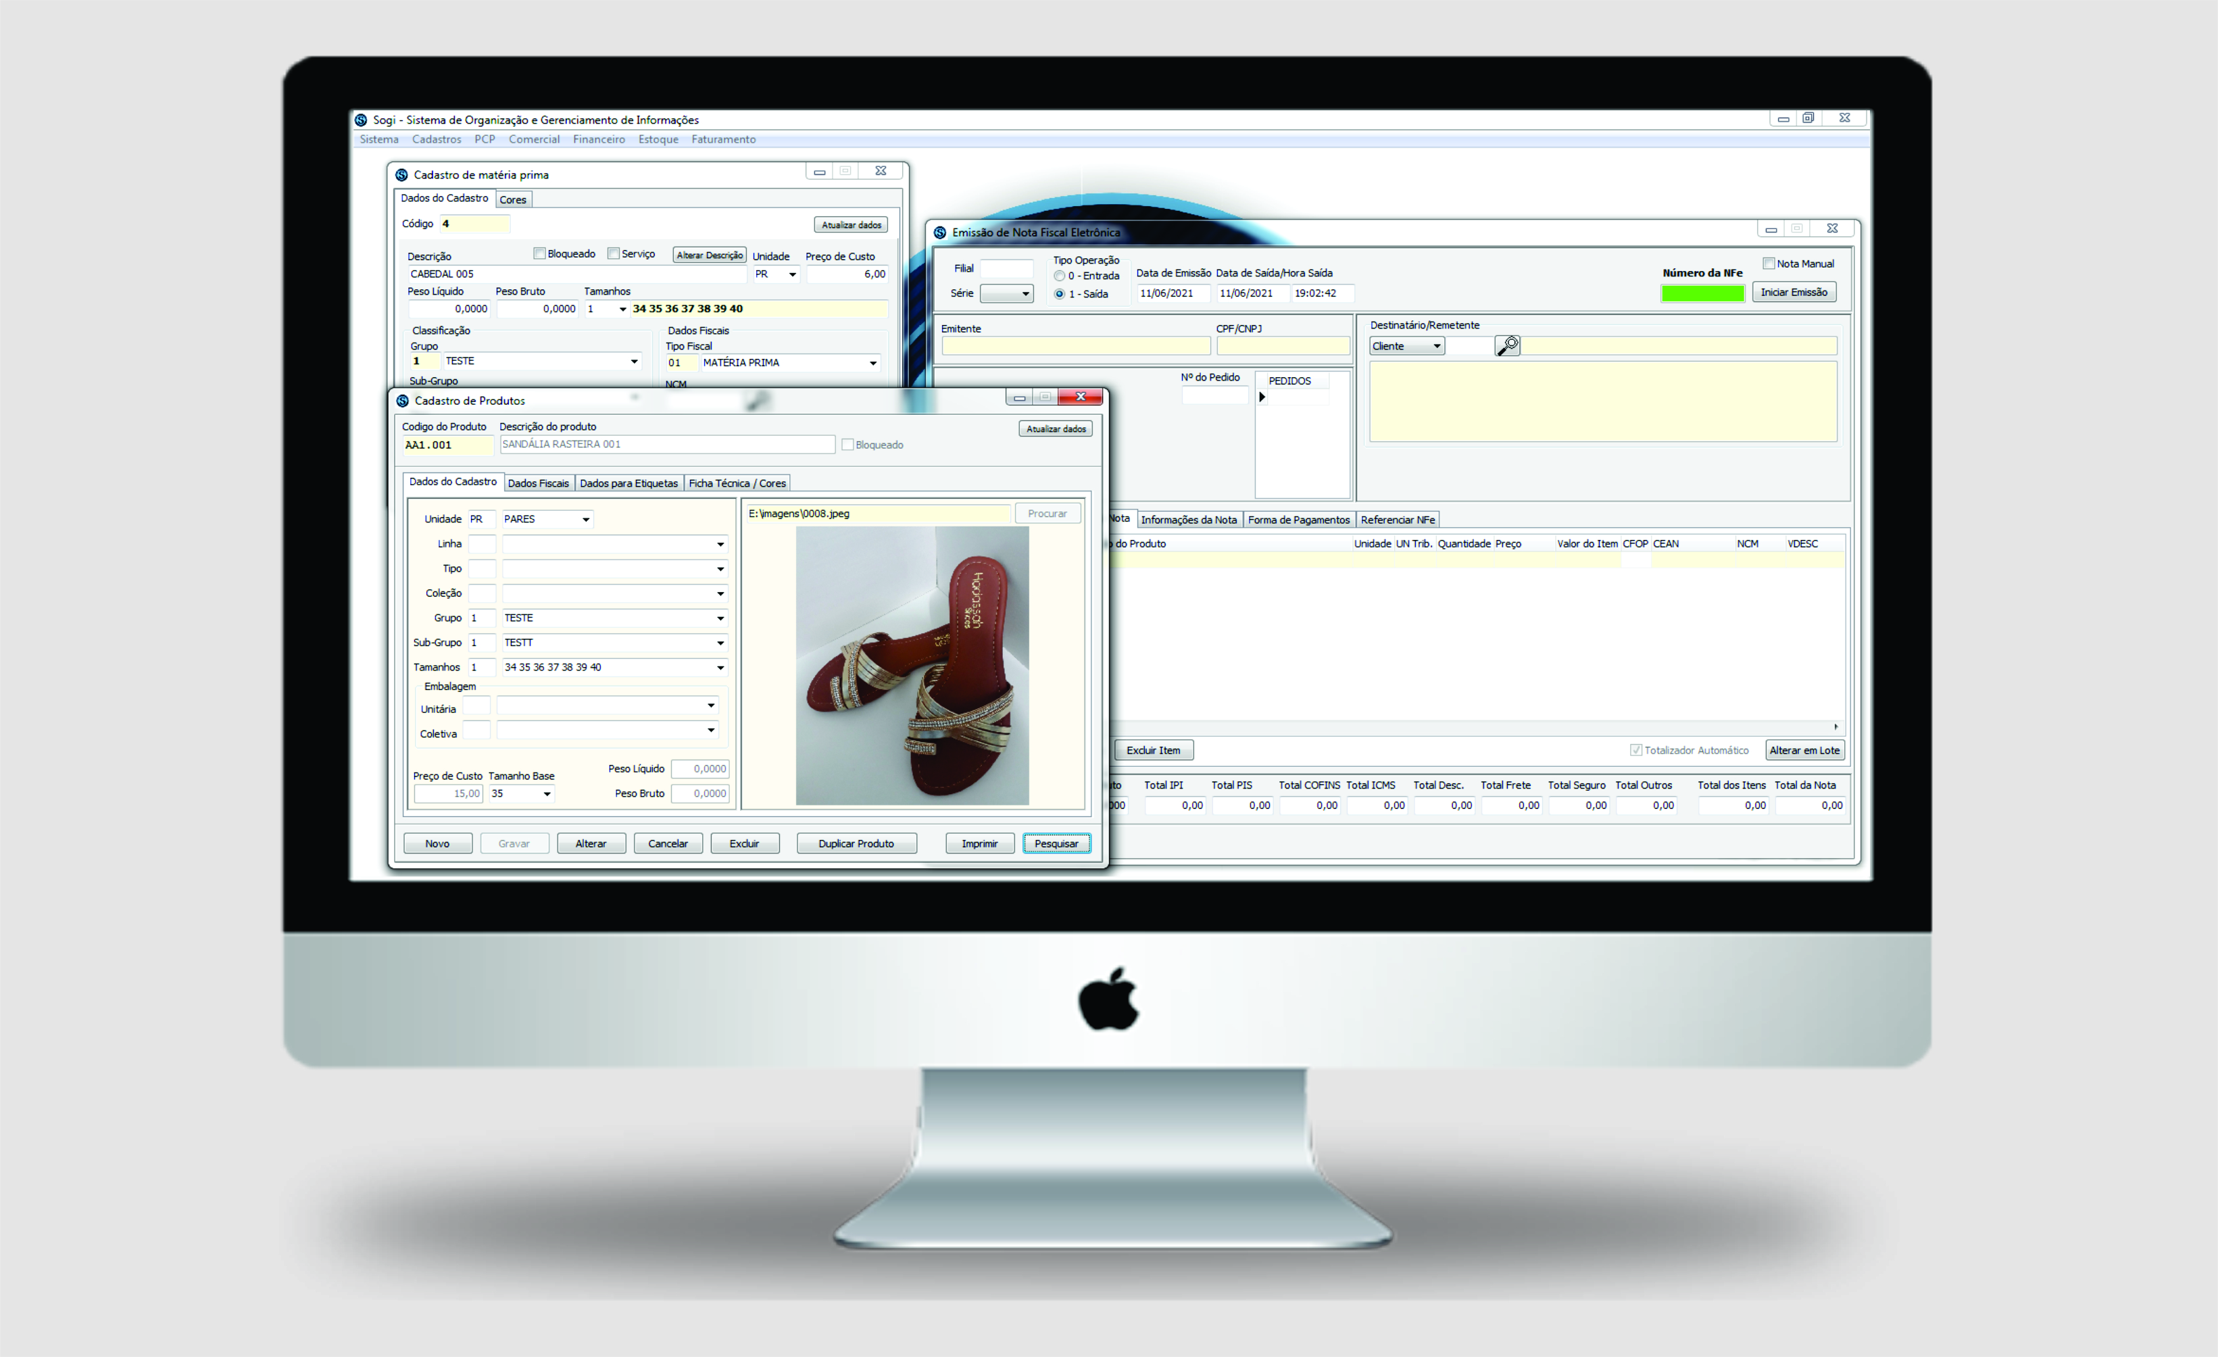Select the 0 - Entrada radio option
Screen dimensions: 2218x1357
(1060, 276)
